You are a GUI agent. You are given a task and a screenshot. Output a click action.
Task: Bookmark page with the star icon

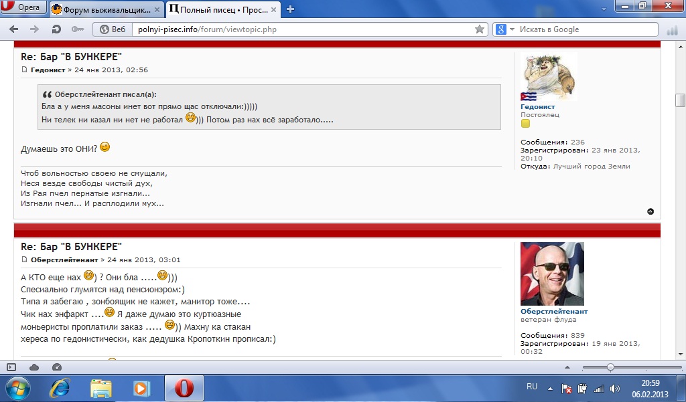[480, 29]
